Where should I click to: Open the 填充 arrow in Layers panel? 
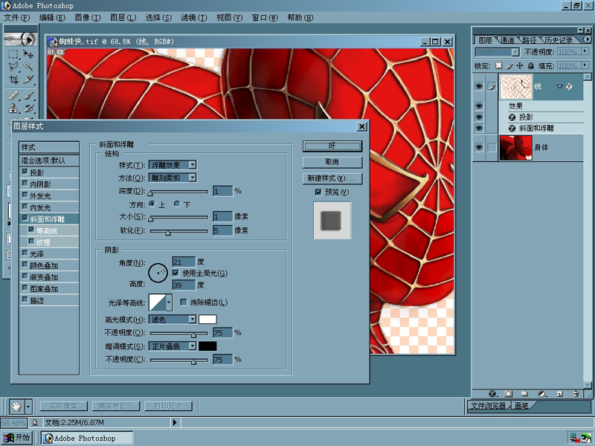tap(585, 65)
